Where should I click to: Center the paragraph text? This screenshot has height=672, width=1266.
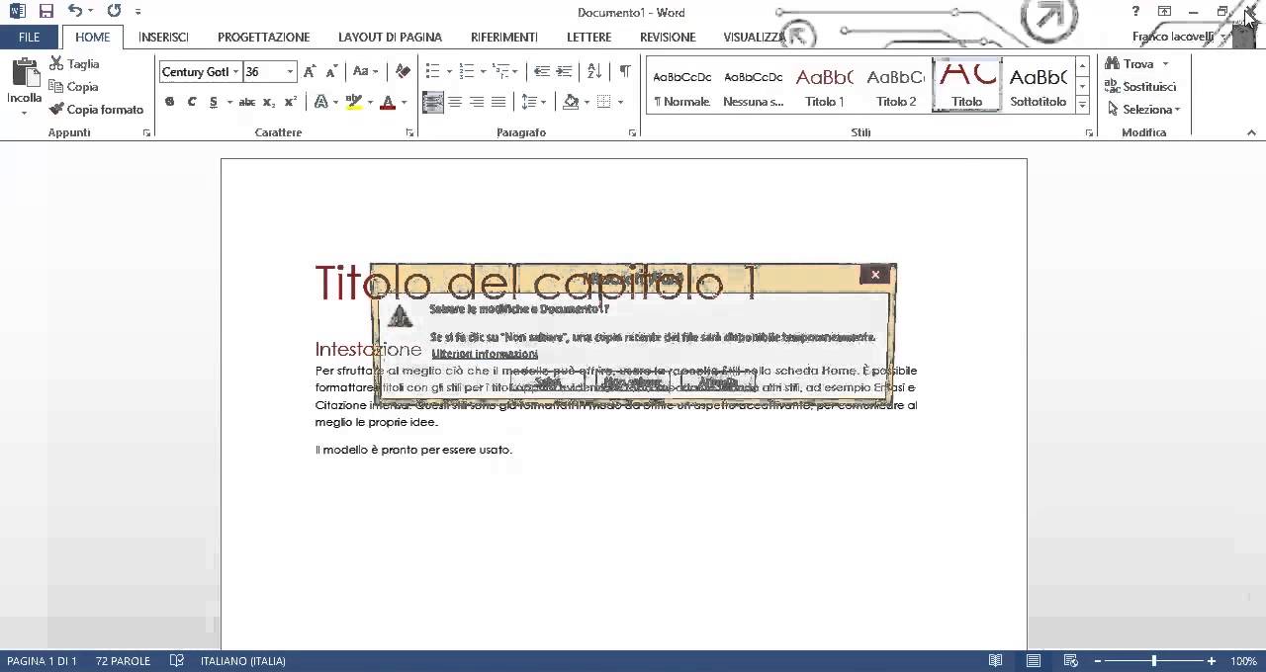pyautogui.click(x=455, y=102)
